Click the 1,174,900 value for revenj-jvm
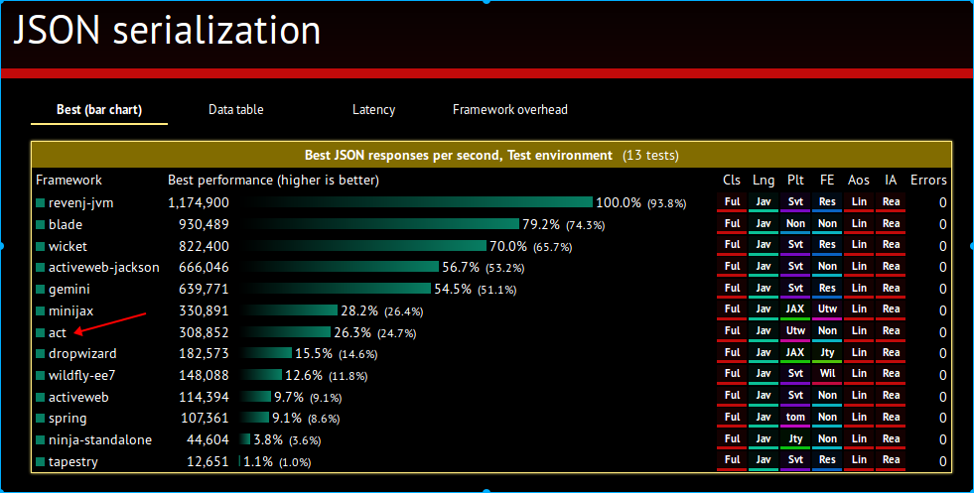 (199, 203)
